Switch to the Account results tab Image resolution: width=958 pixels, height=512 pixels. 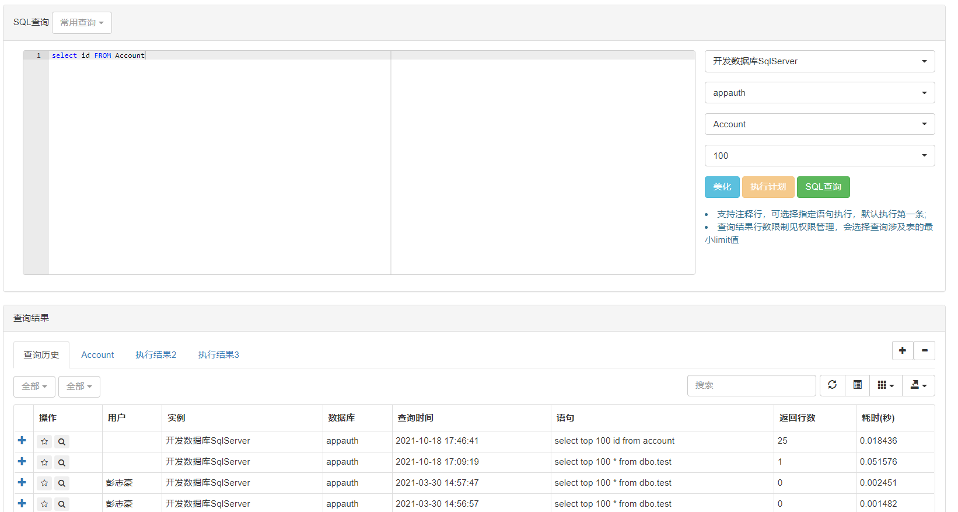(97, 355)
